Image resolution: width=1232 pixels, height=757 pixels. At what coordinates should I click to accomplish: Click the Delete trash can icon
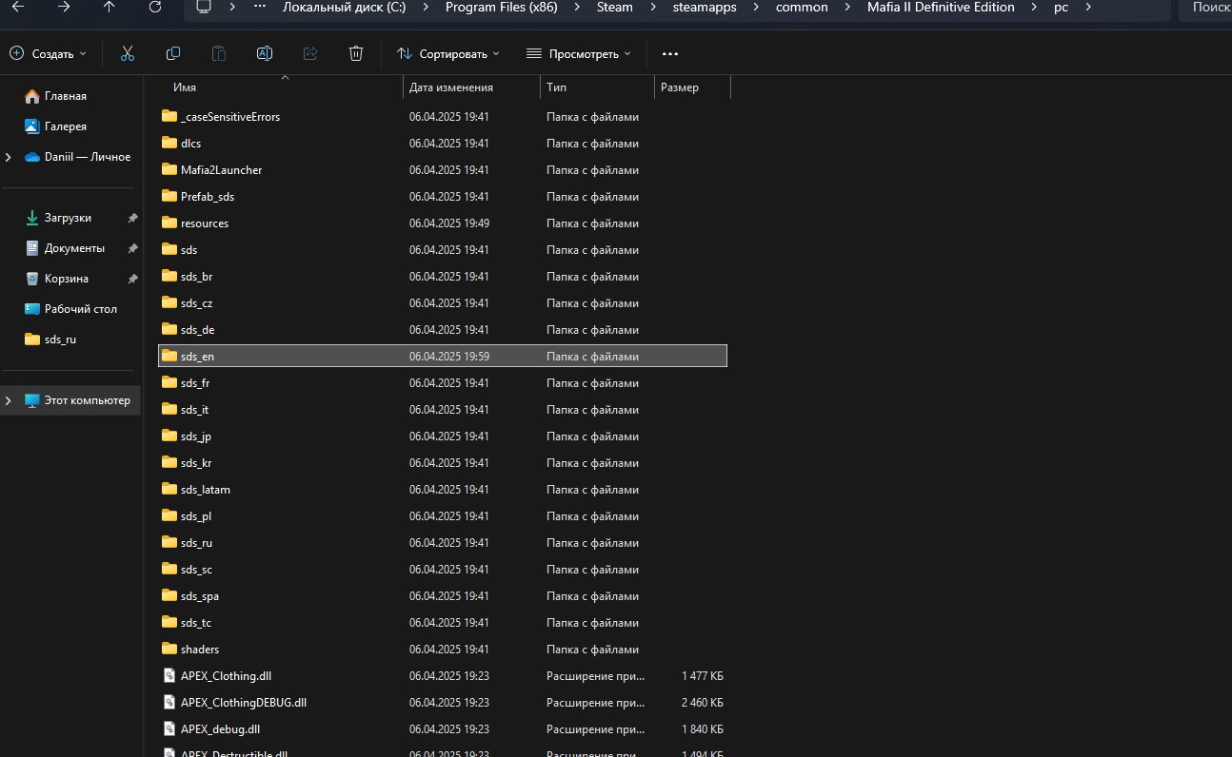pyautogui.click(x=356, y=53)
